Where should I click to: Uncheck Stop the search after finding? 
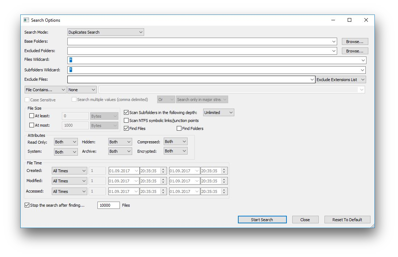pos(27,205)
